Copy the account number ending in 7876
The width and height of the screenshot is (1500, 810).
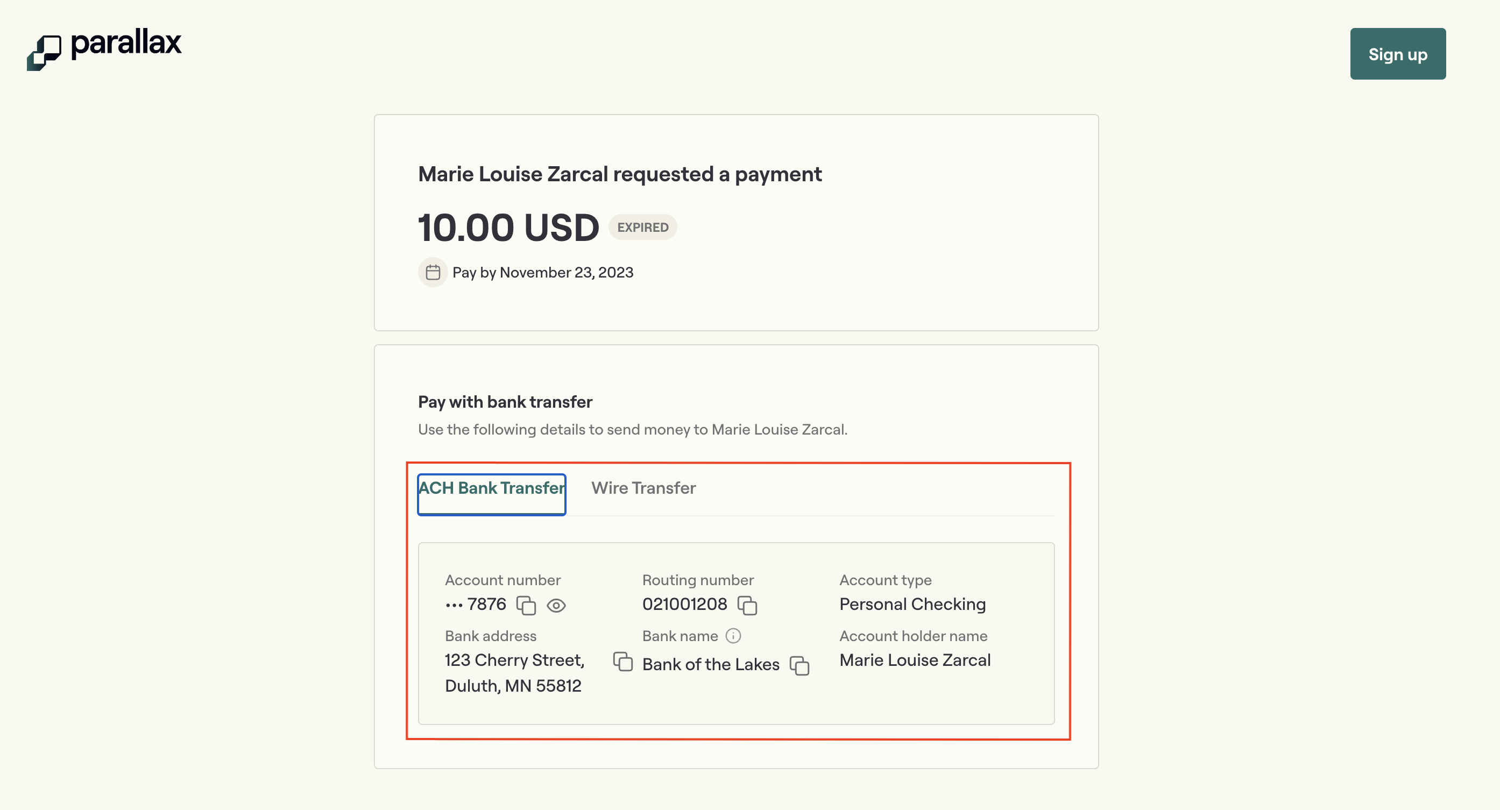[x=527, y=605]
